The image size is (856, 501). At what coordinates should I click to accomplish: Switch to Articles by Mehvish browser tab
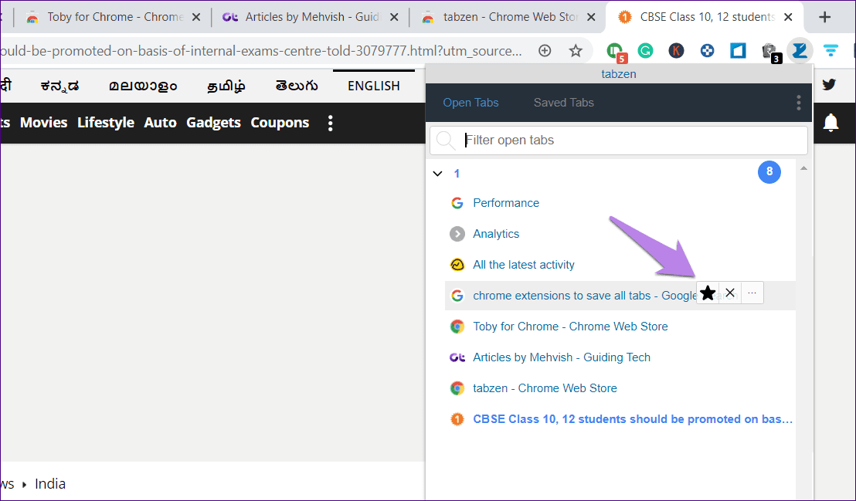[x=310, y=18]
